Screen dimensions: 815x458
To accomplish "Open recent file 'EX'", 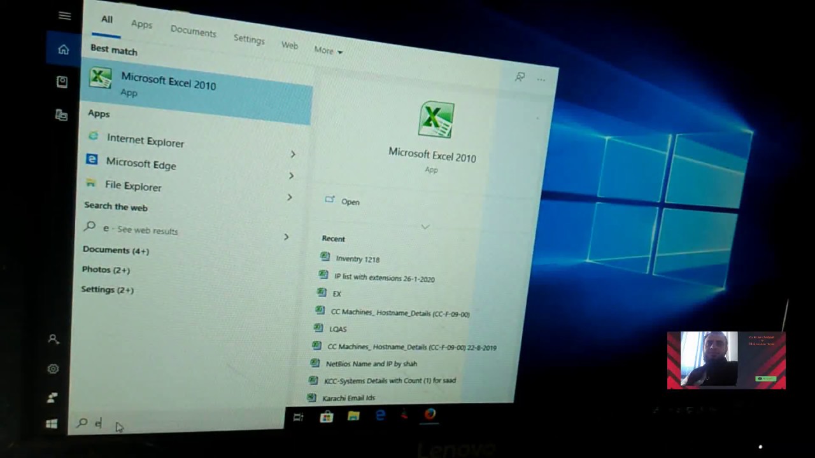I will point(337,293).
